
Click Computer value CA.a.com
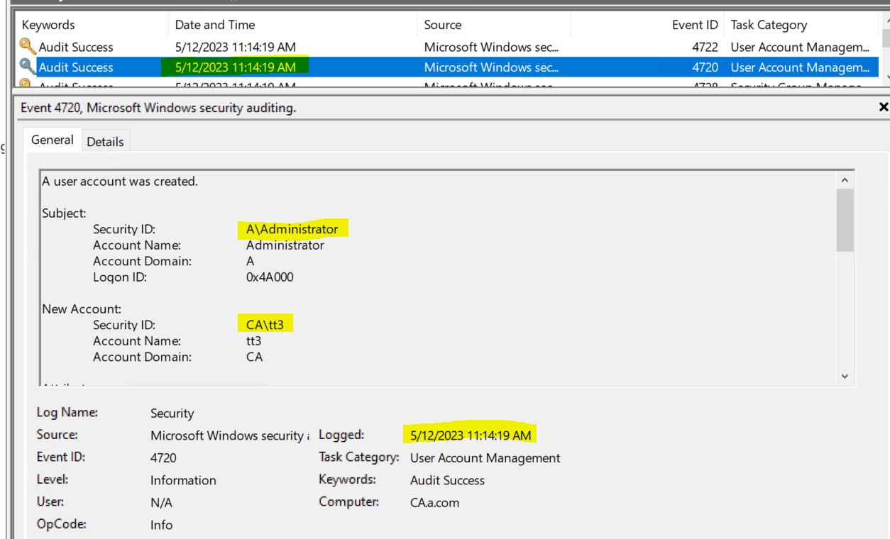[434, 502]
